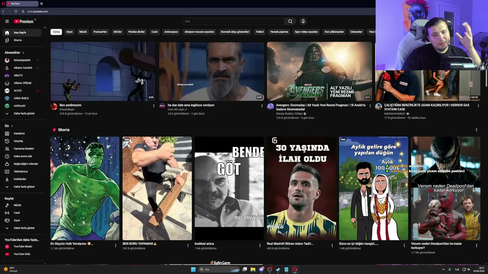Open options for 'he dae öyle ama' video

[x=262, y=106]
